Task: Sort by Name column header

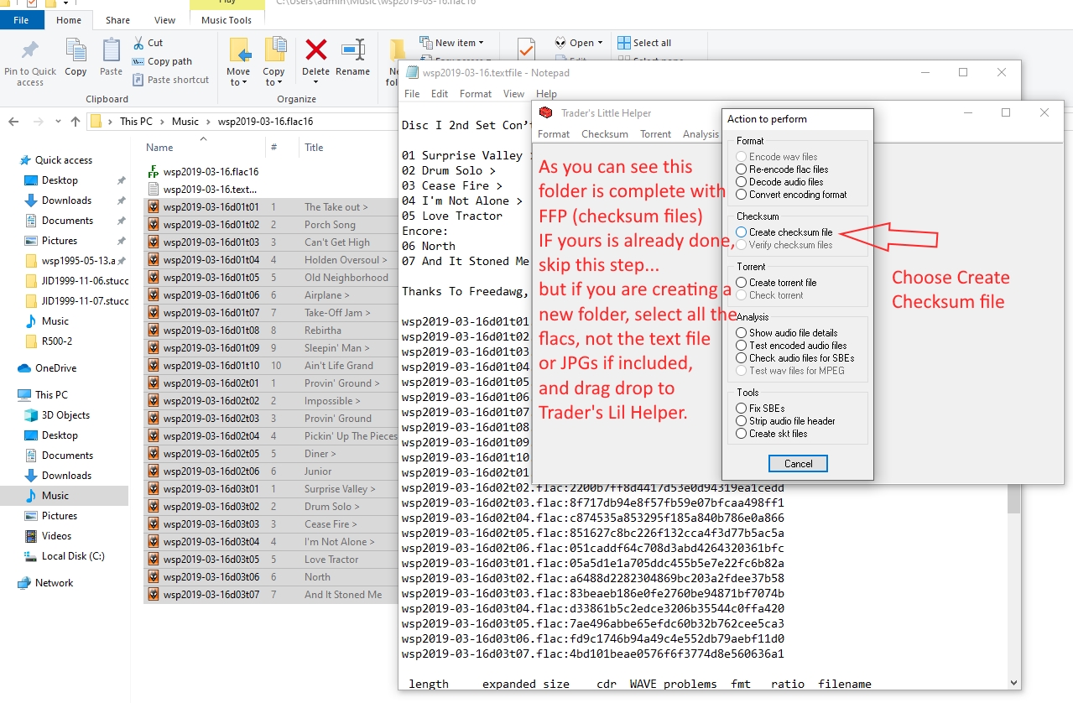Action: coord(159,148)
